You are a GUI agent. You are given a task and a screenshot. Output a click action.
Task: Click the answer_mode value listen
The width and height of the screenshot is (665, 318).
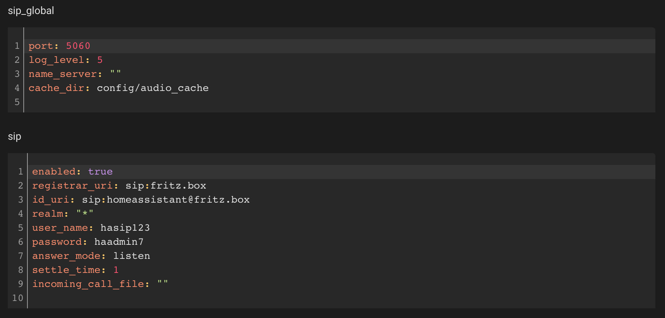[132, 256]
